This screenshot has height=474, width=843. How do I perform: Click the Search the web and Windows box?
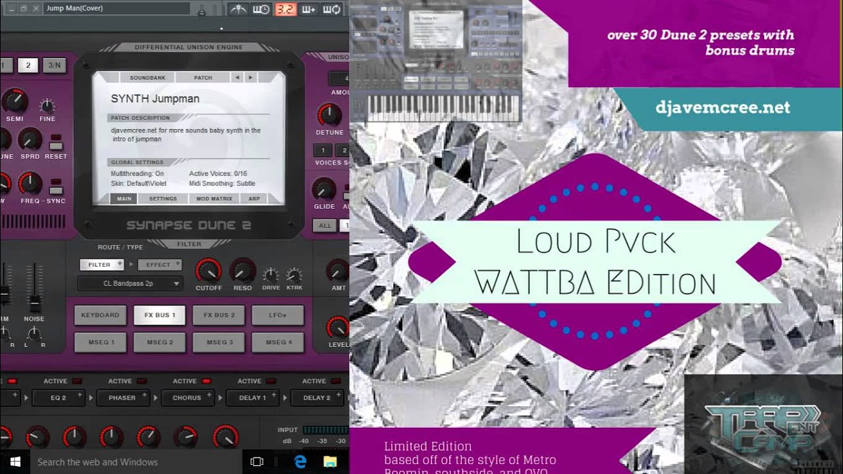coord(136,462)
